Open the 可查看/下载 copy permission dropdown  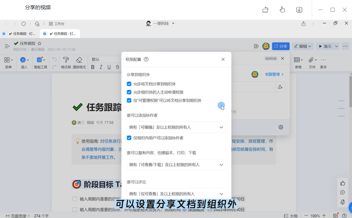tap(176, 165)
